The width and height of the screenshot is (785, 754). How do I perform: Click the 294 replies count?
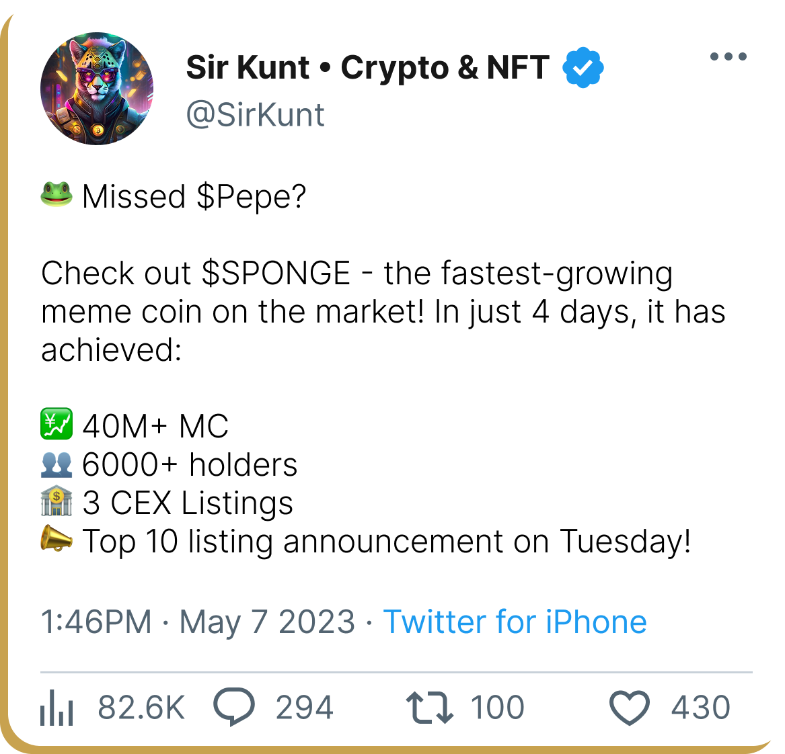tap(304, 708)
